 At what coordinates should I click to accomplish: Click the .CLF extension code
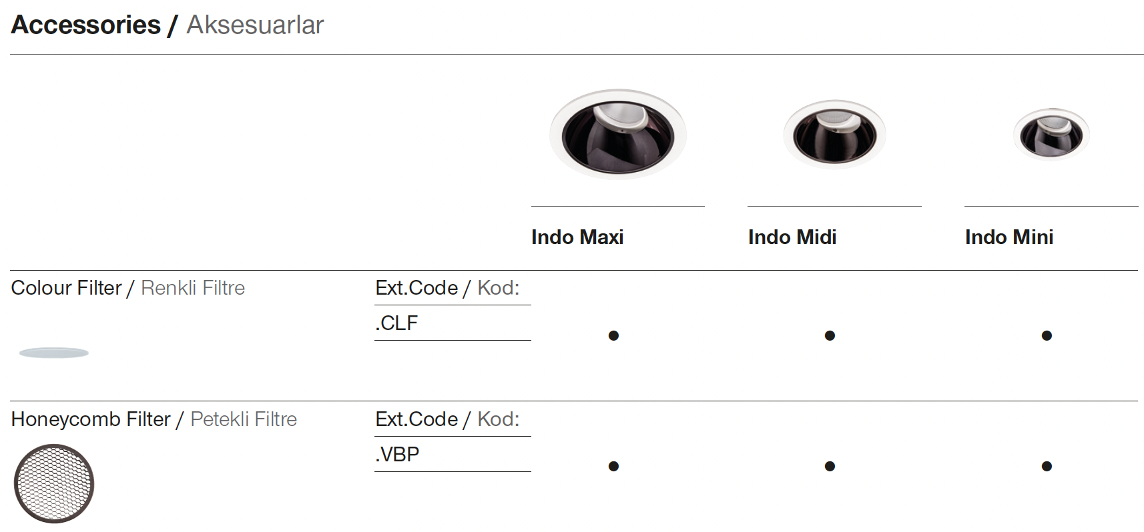click(x=396, y=323)
